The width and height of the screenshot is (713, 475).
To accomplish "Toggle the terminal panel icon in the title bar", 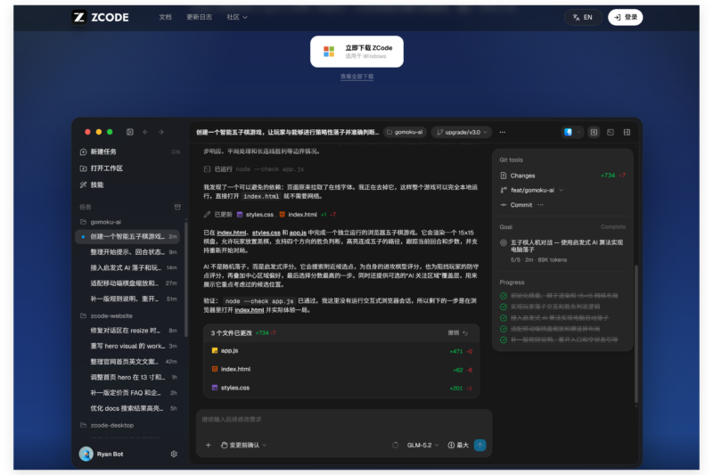I will pyautogui.click(x=611, y=132).
